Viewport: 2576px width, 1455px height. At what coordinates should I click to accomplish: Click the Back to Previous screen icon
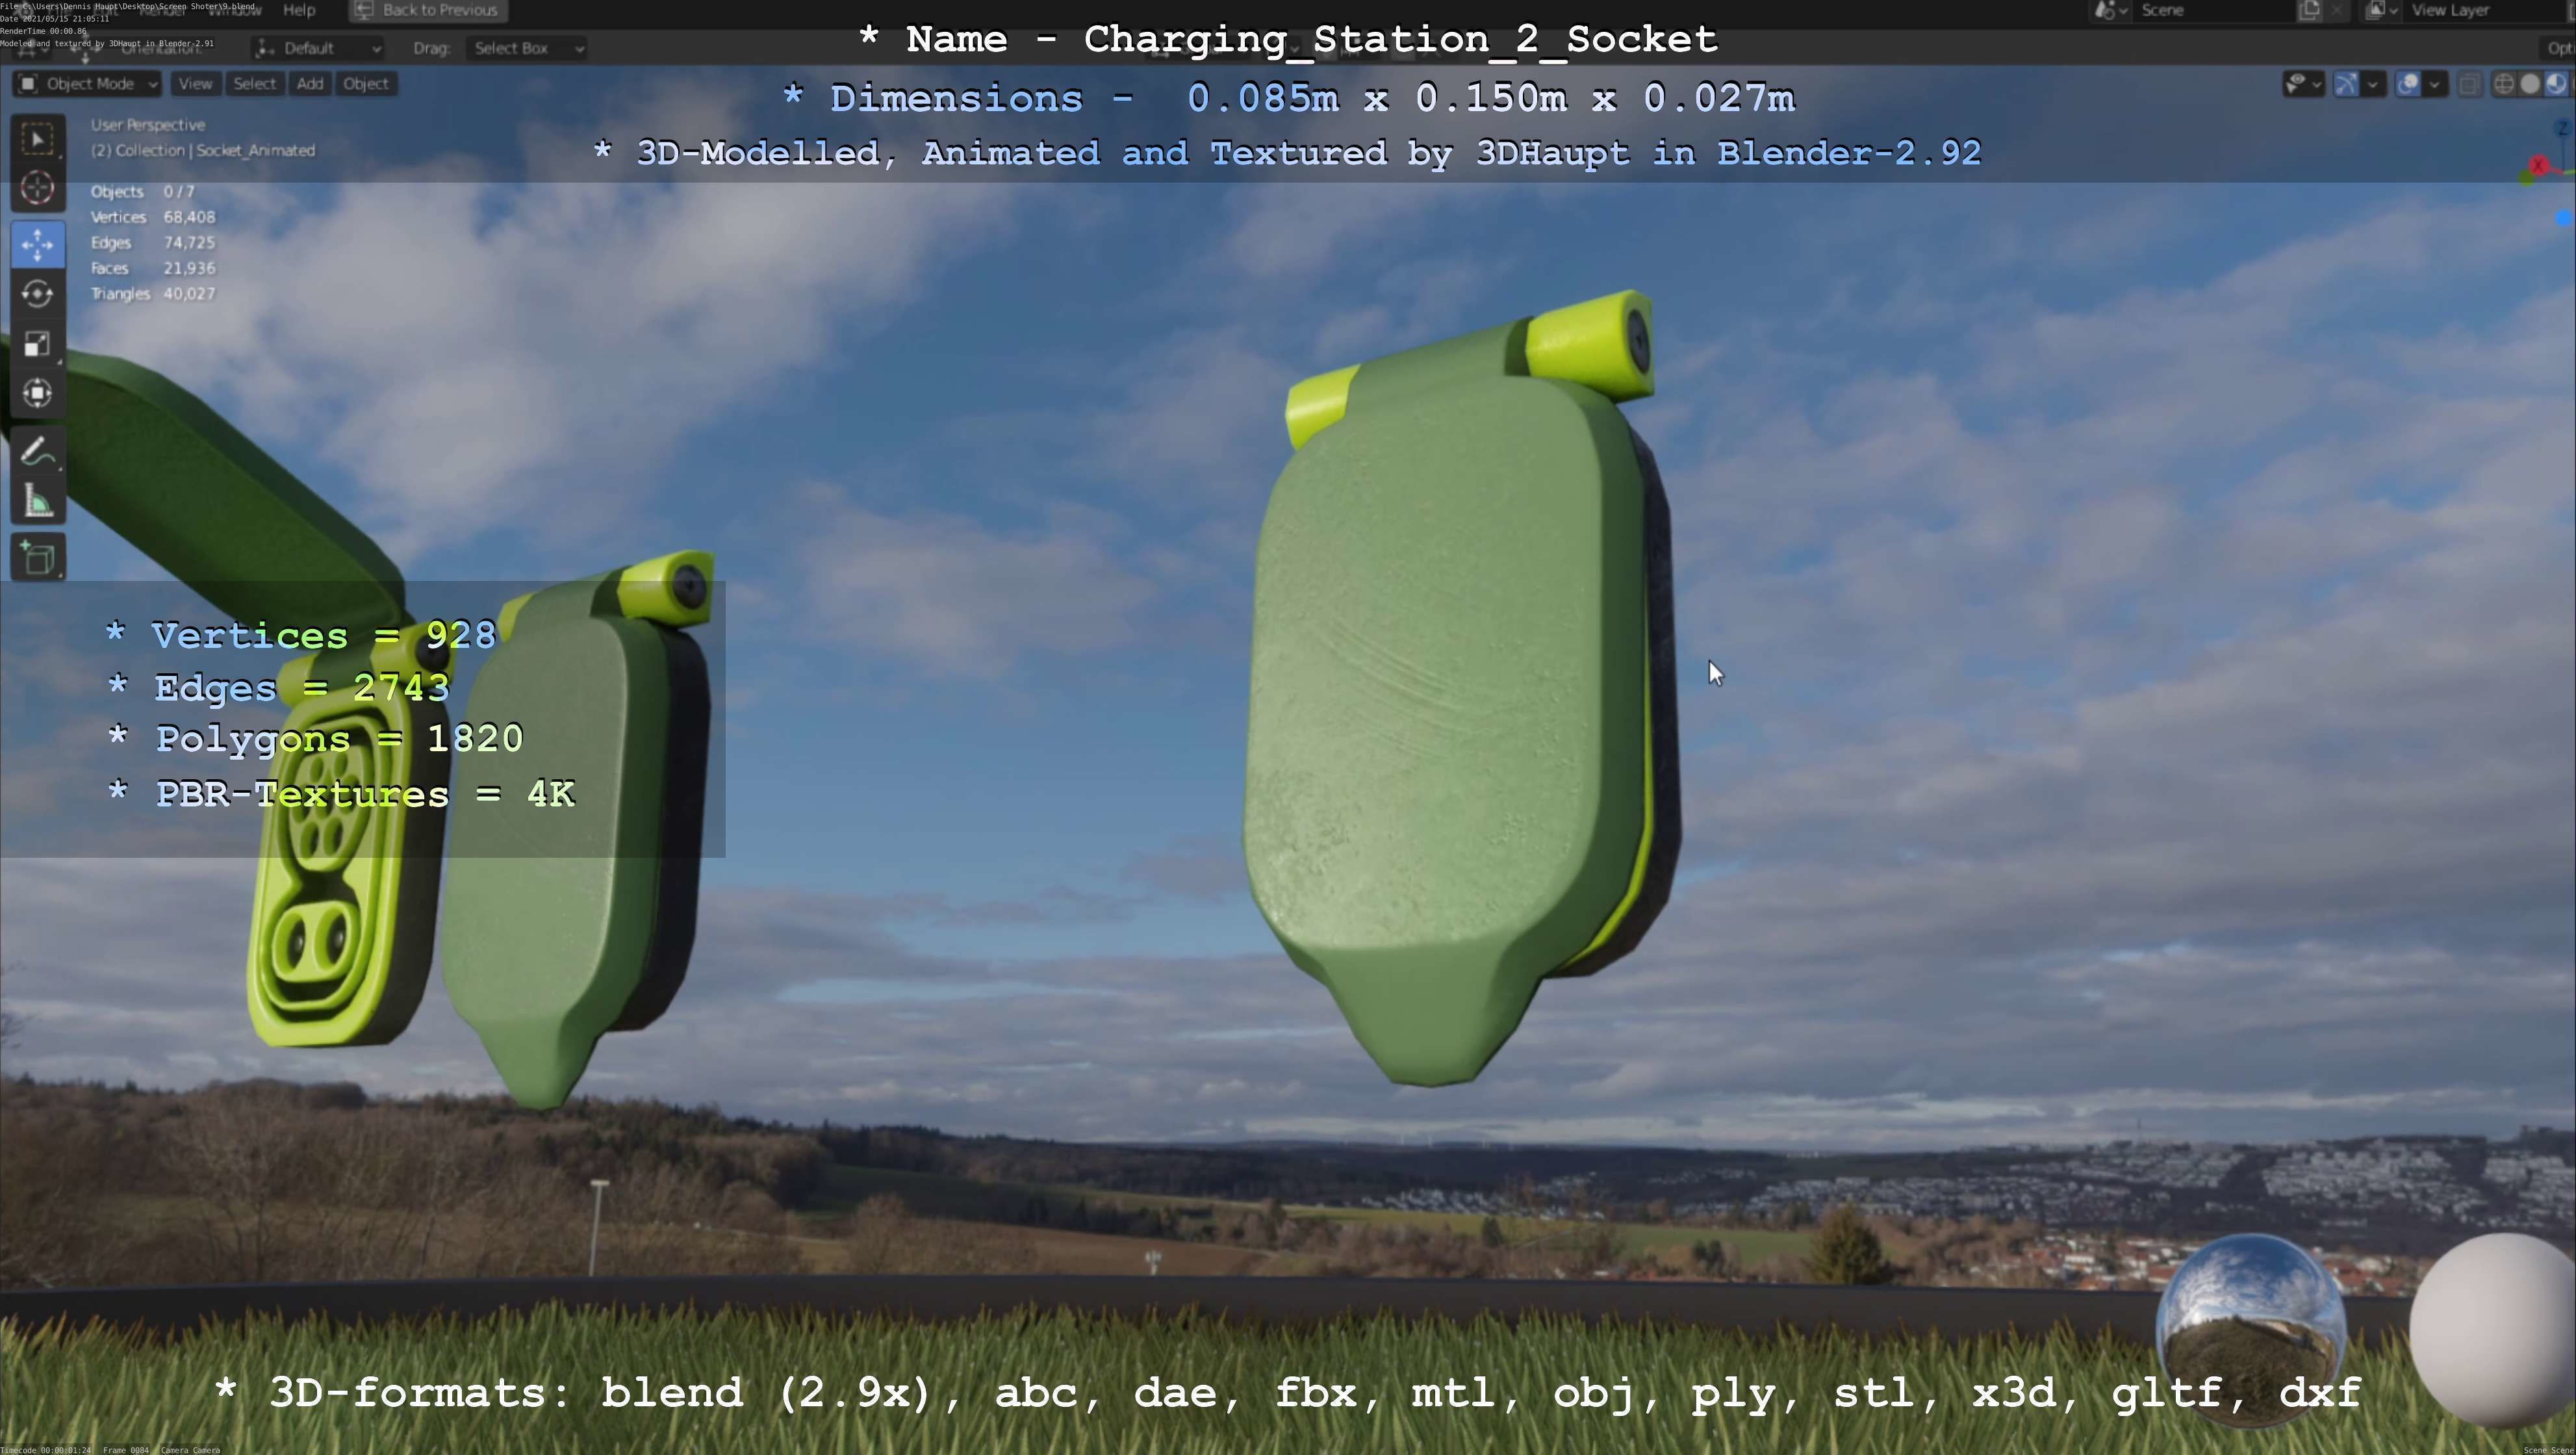point(364,10)
